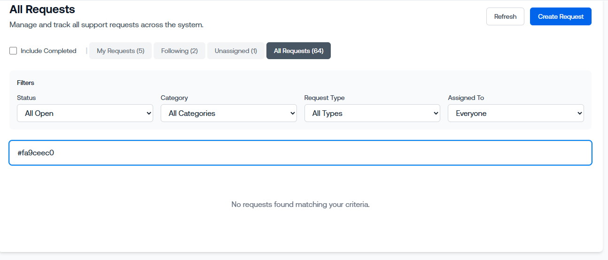Click the Category field label
The image size is (608, 260).
(x=174, y=98)
